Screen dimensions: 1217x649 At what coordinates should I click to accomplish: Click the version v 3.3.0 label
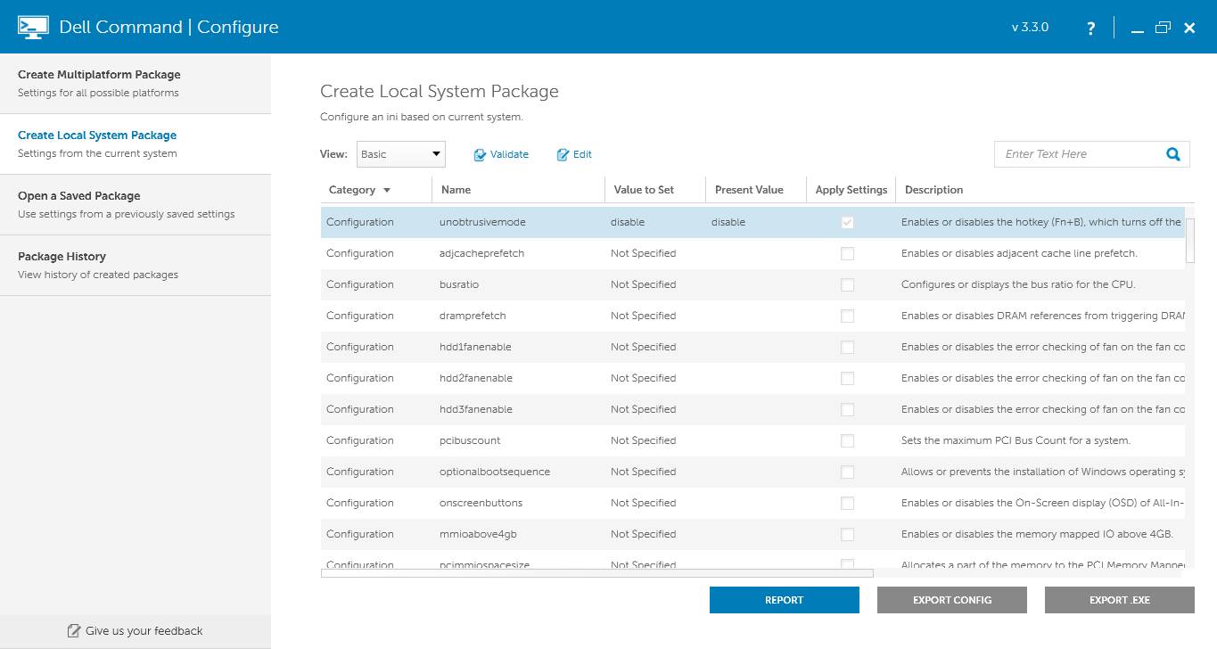click(1030, 28)
